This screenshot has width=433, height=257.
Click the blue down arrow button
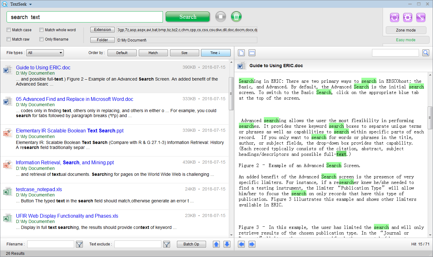227,244
